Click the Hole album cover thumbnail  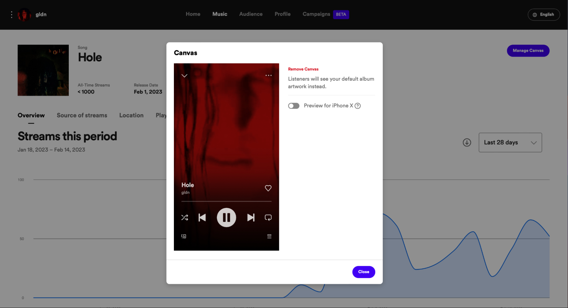(x=43, y=70)
